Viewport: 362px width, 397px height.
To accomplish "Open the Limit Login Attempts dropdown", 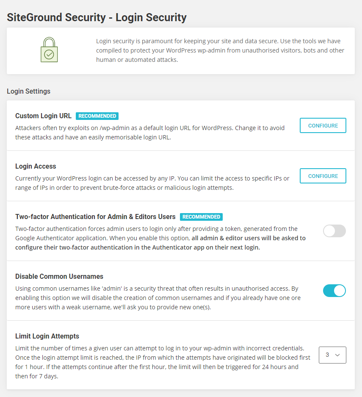I will pos(332,355).
